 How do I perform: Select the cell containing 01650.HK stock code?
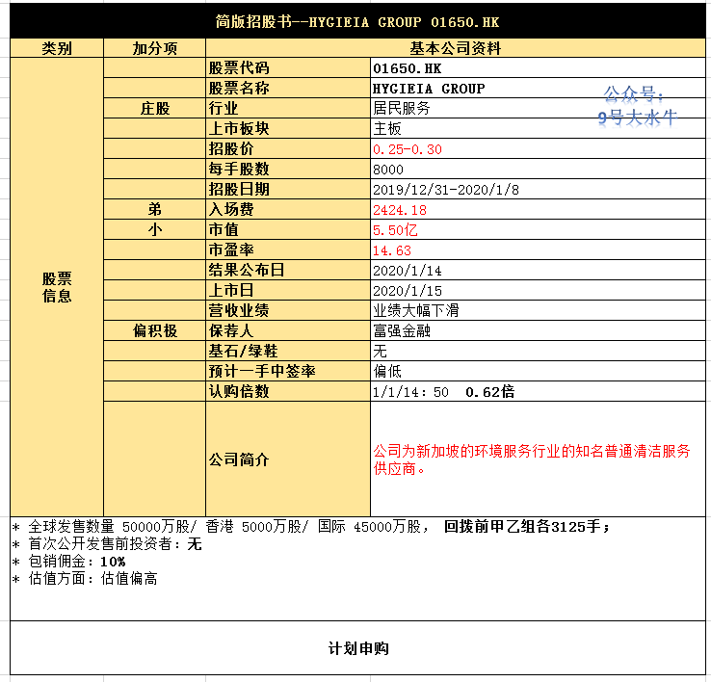[538, 68]
